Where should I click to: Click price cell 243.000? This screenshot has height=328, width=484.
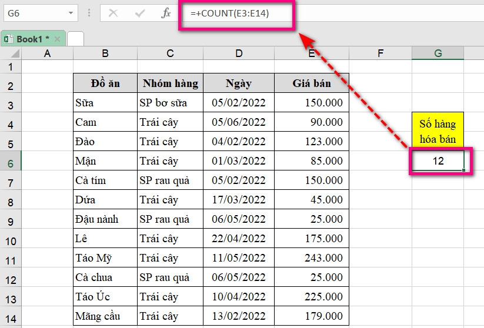(312, 257)
